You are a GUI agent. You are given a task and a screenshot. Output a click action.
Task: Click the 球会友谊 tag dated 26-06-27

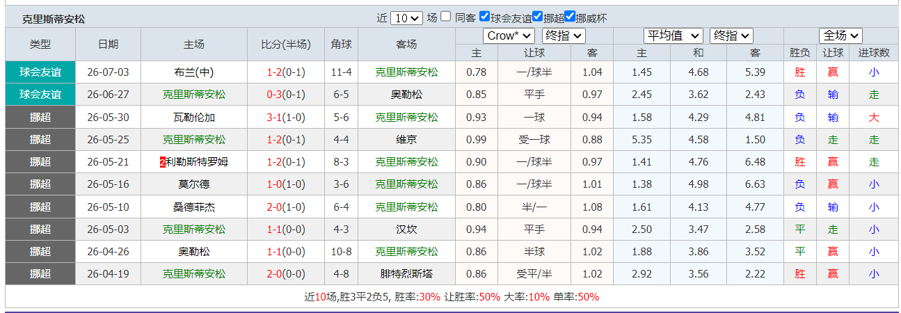click(x=40, y=94)
